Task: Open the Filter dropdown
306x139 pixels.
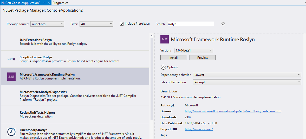Action: [x=96, y=24]
